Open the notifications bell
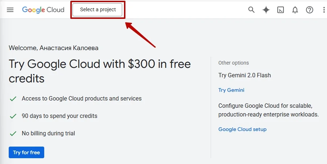 (x=295, y=10)
